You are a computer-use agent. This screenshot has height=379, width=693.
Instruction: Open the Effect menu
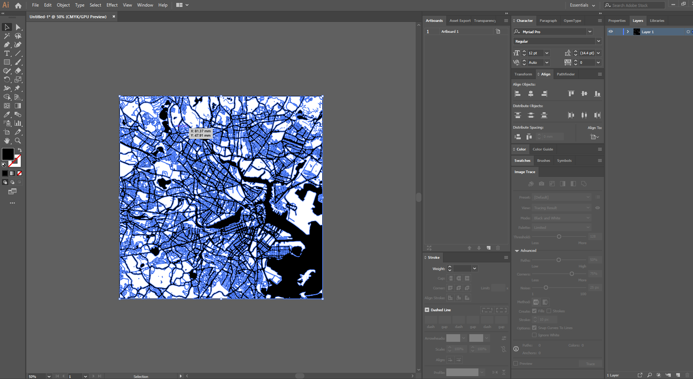click(x=112, y=5)
